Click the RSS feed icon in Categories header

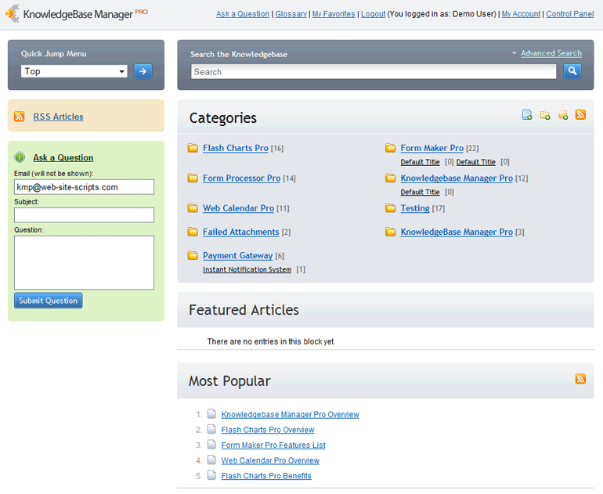pos(580,114)
